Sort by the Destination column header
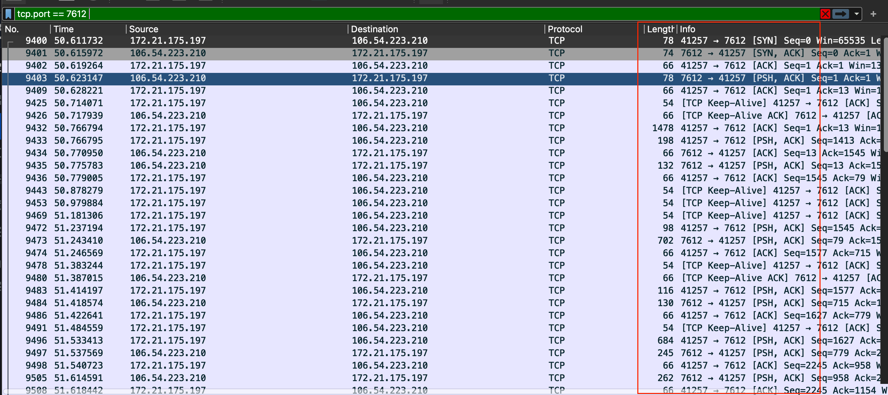 point(446,29)
